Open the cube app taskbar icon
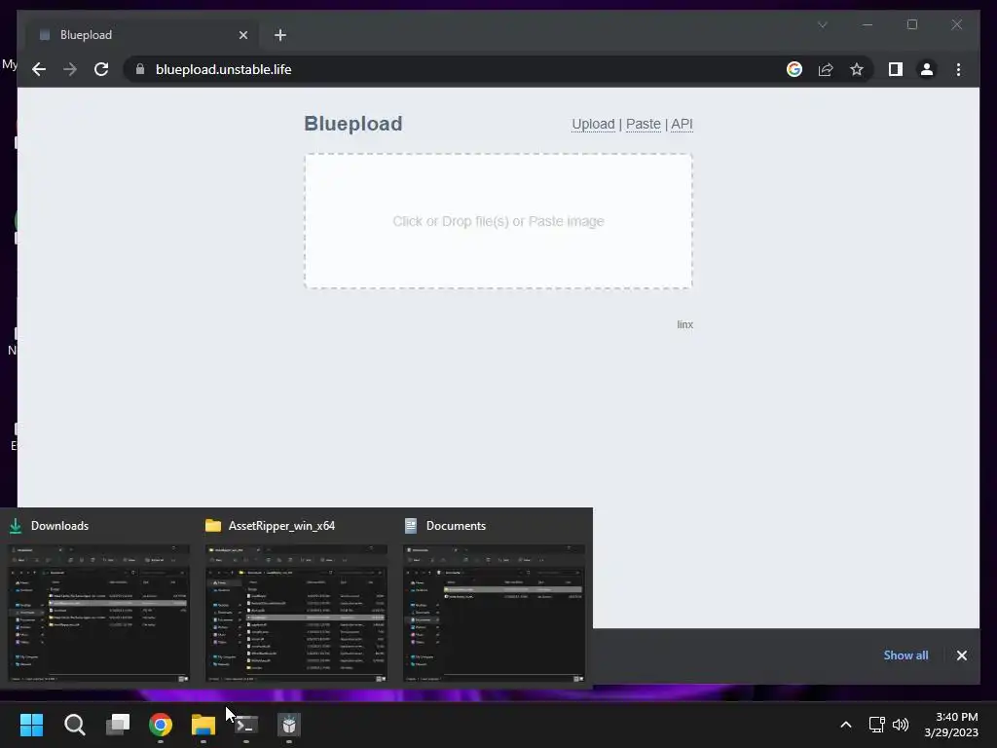 pos(289,725)
